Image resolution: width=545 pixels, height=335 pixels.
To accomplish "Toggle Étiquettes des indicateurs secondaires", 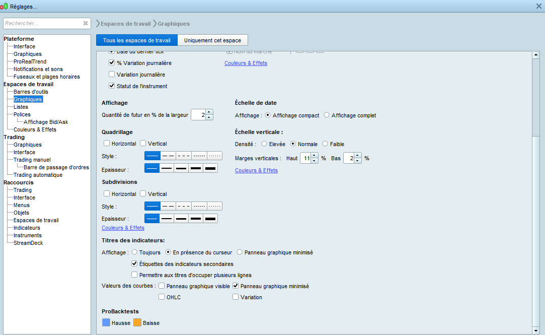I will point(134,263).
